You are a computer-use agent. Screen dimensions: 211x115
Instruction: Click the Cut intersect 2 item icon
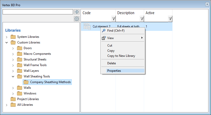pos(87,26)
